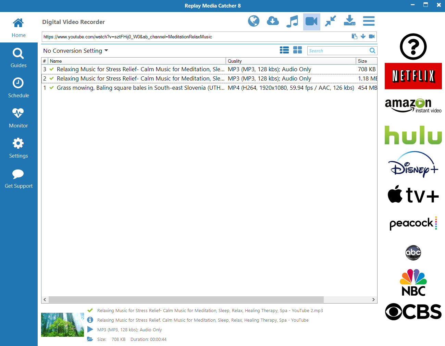Click the download arrow in URL bar

tap(363, 36)
